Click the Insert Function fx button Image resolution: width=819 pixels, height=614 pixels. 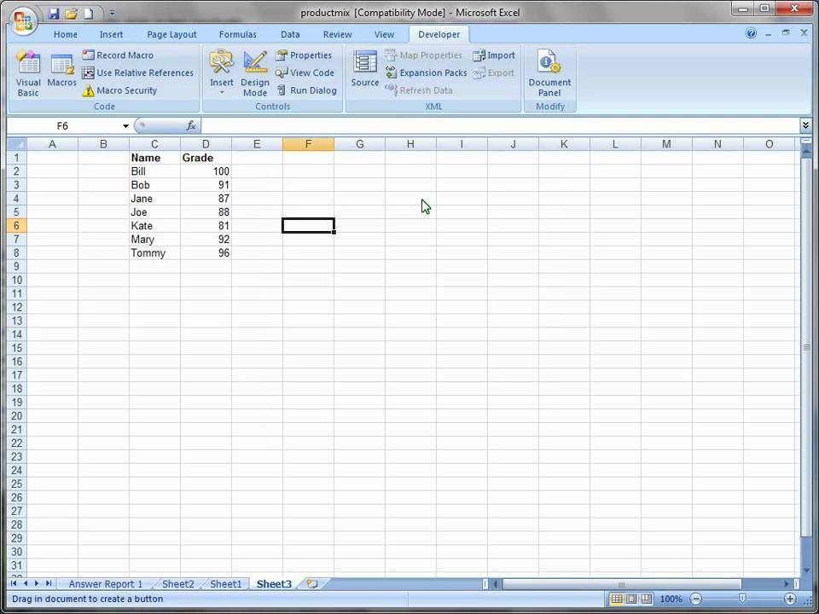pyautogui.click(x=191, y=125)
